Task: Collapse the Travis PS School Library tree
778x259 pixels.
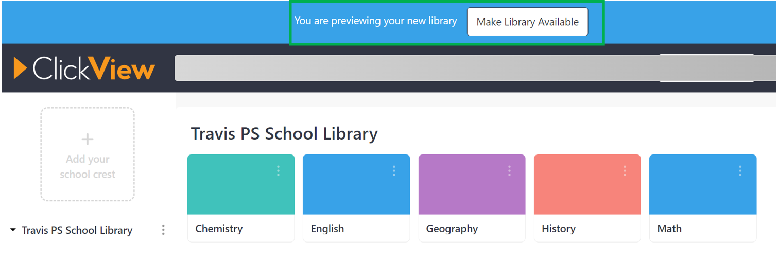Action: click(13, 230)
